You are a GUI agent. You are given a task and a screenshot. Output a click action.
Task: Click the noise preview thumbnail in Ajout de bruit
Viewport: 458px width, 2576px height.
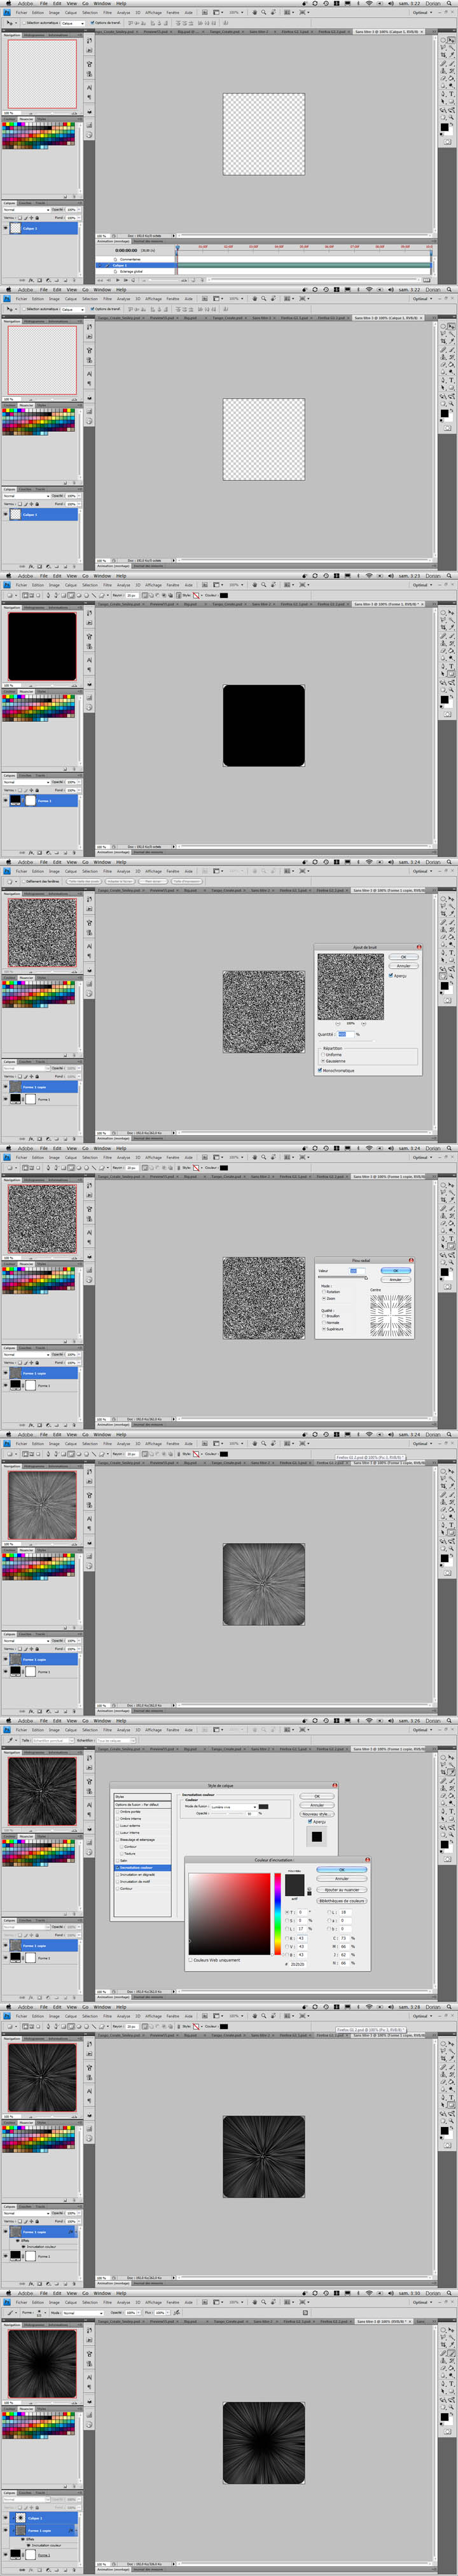(x=351, y=987)
